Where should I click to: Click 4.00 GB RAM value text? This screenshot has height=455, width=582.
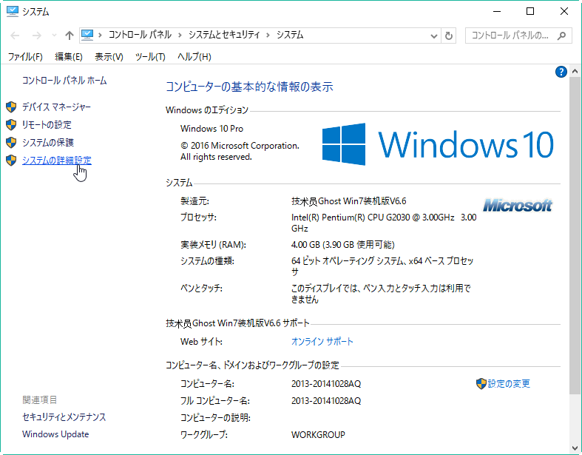[342, 245]
